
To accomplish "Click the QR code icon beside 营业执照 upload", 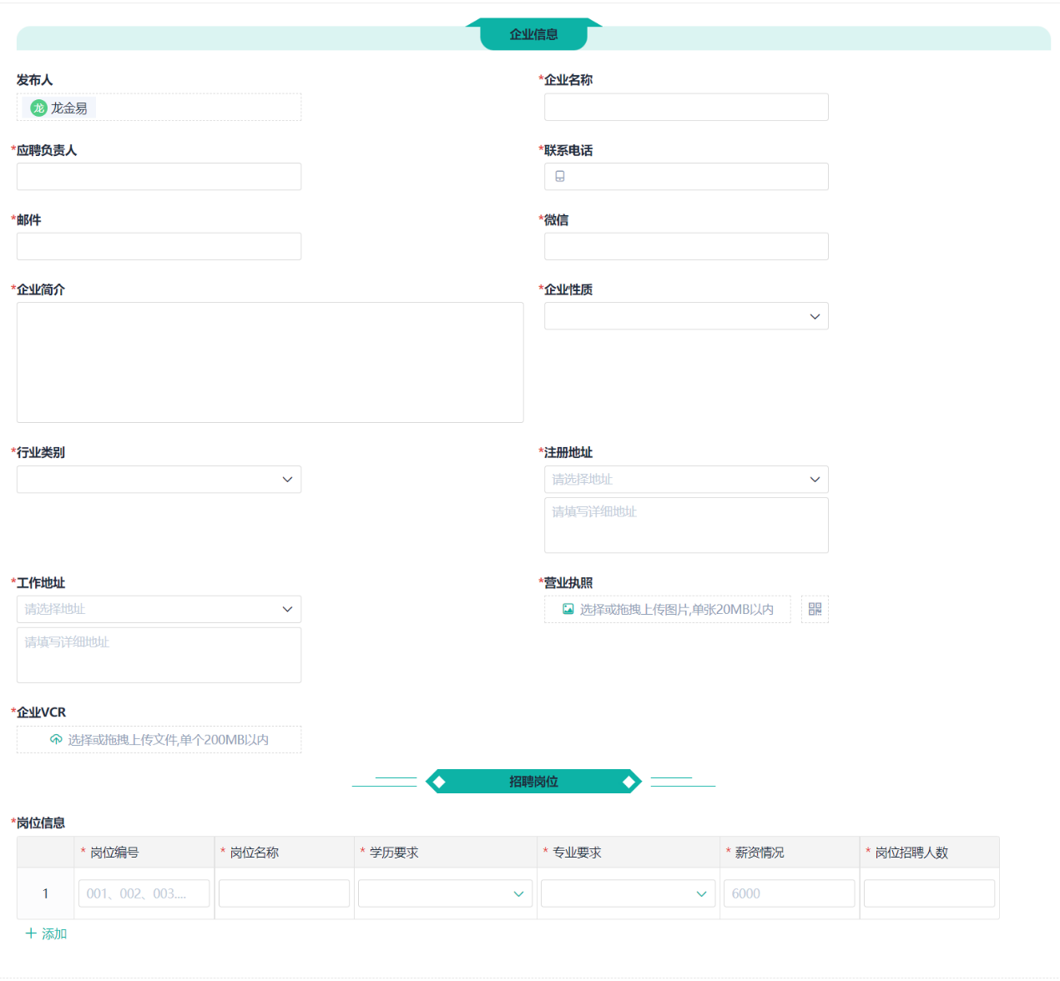I will tap(815, 609).
